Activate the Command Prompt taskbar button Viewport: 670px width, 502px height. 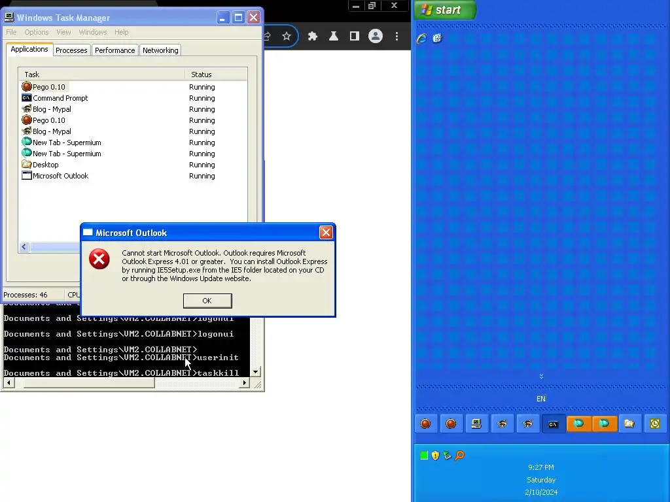[x=553, y=424]
